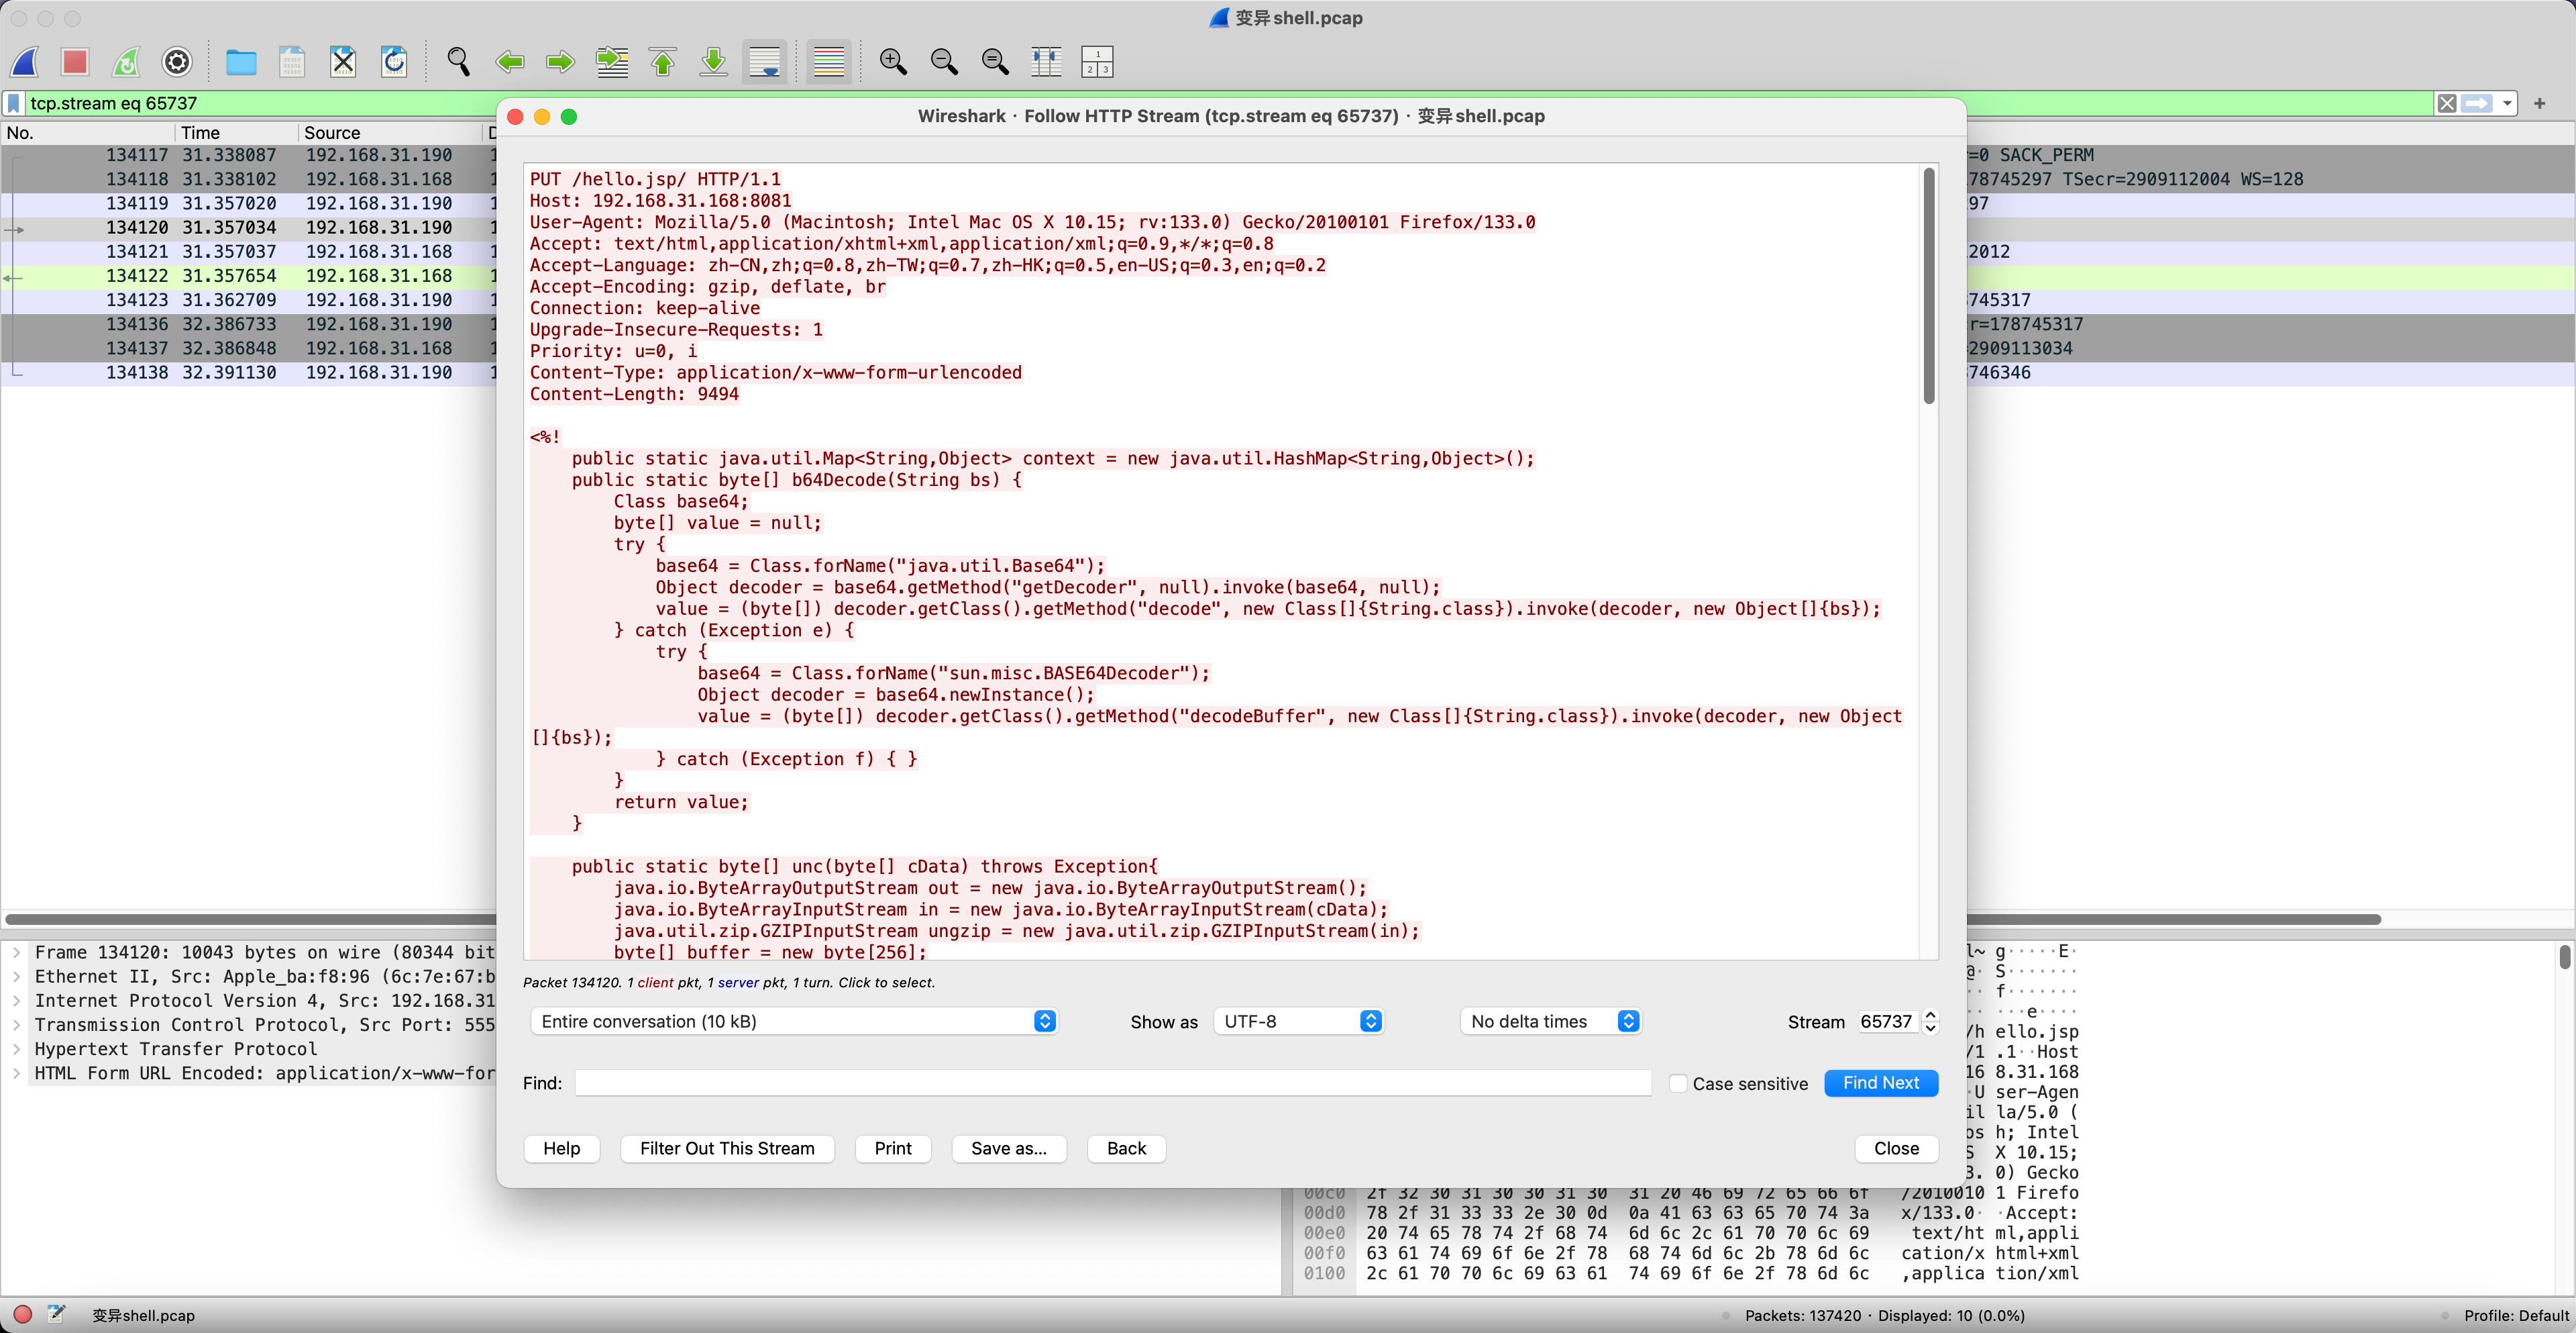
Task: Open Find a packet magnifier icon
Action: [x=458, y=62]
